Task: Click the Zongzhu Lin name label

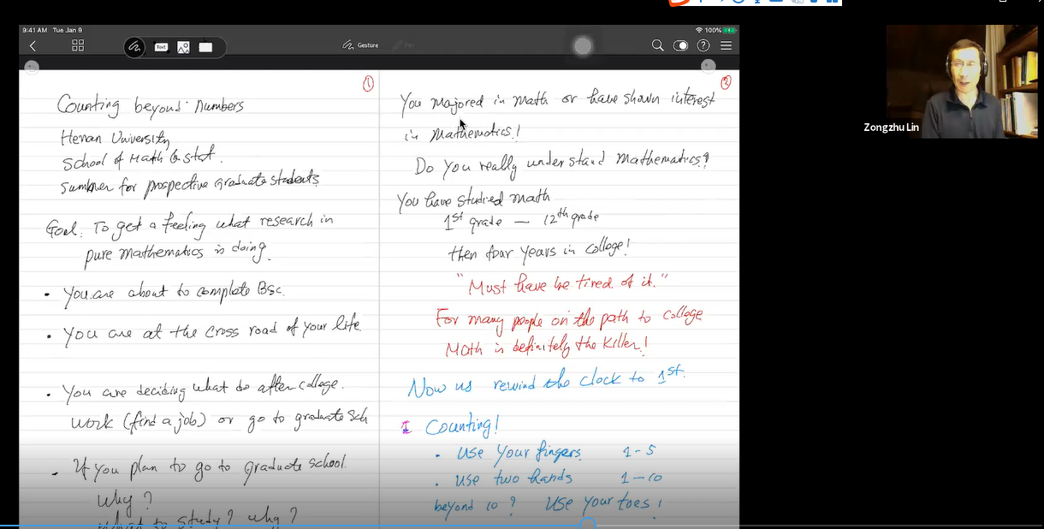Action: coord(892,128)
